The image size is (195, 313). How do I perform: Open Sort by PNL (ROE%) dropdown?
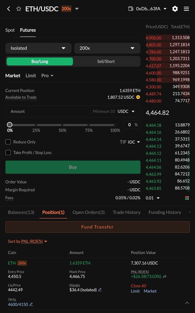click(28, 242)
